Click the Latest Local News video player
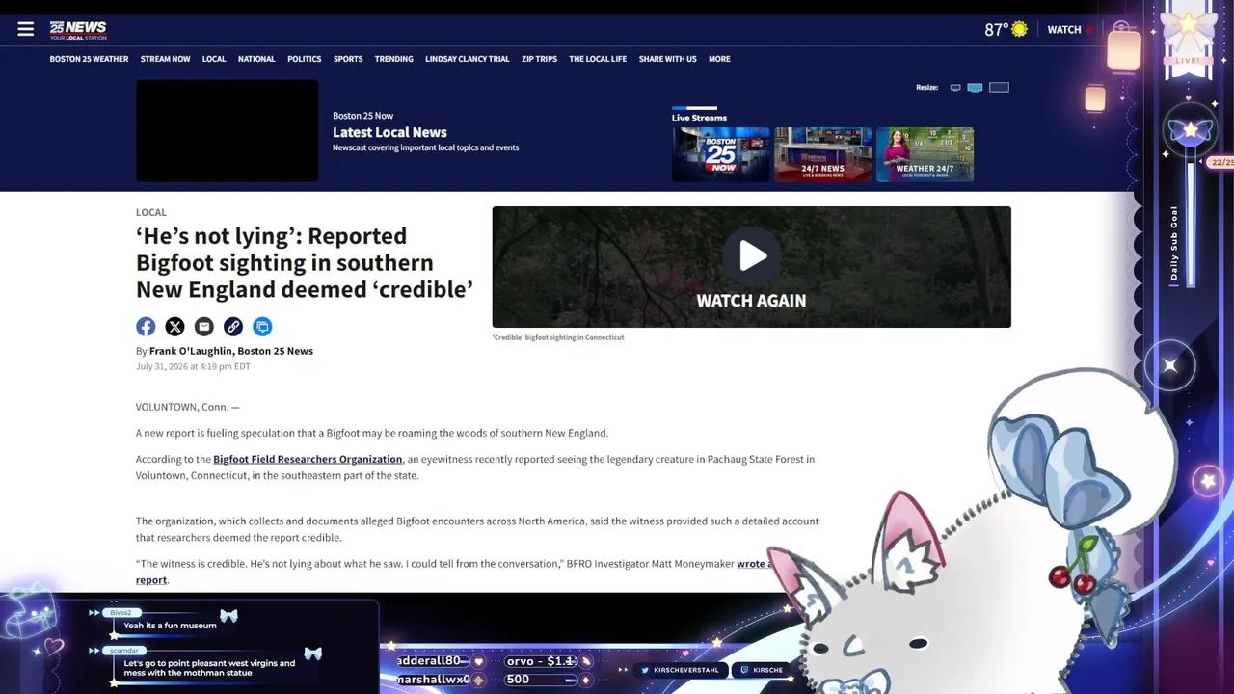Screen dimensions: 1234x694 [228, 130]
